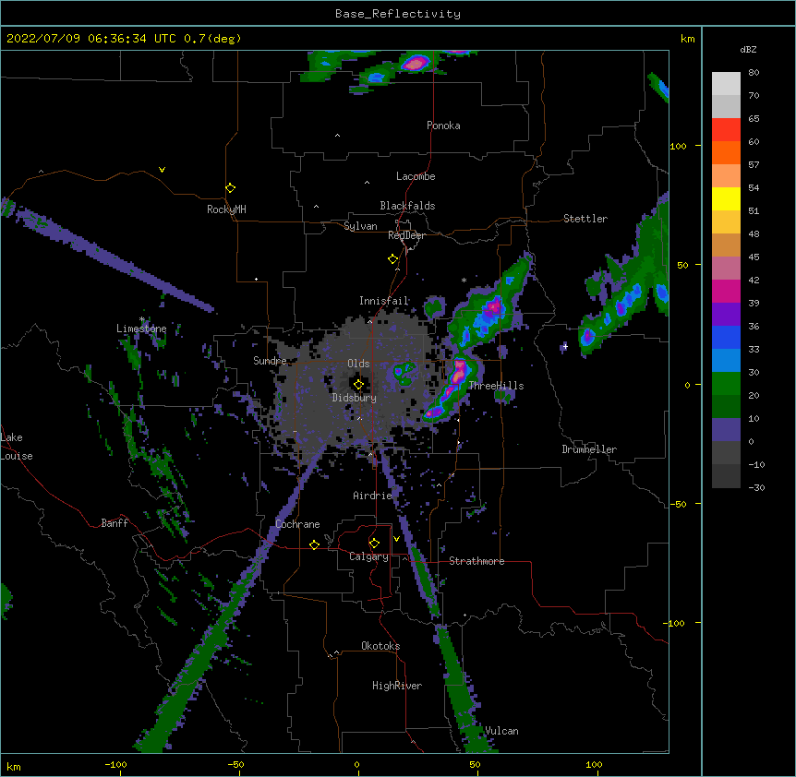This screenshot has width=796, height=777.
Task: Click the purple 39 dBZ legend swatch
Action: click(726, 315)
